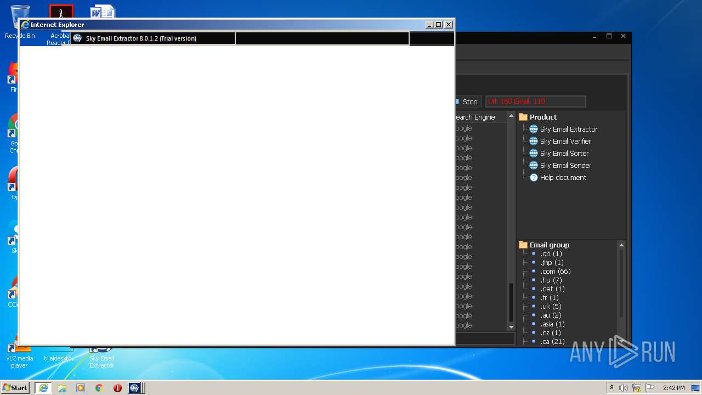This screenshot has height=395, width=702.
Task: Minimize the Internet Explorer window
Action: [429, 25]
